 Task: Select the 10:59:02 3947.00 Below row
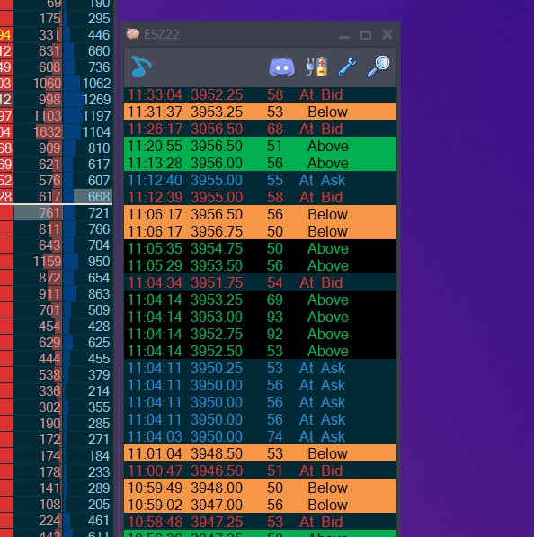pos(260,505)
